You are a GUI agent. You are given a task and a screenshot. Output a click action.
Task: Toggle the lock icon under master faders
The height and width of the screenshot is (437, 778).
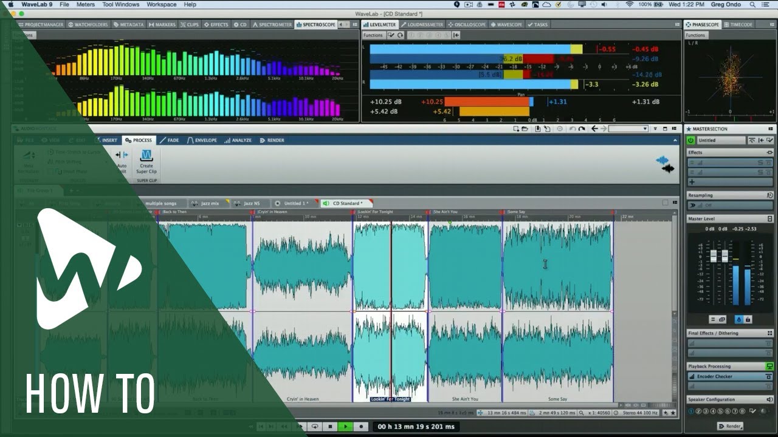point(748,319)
